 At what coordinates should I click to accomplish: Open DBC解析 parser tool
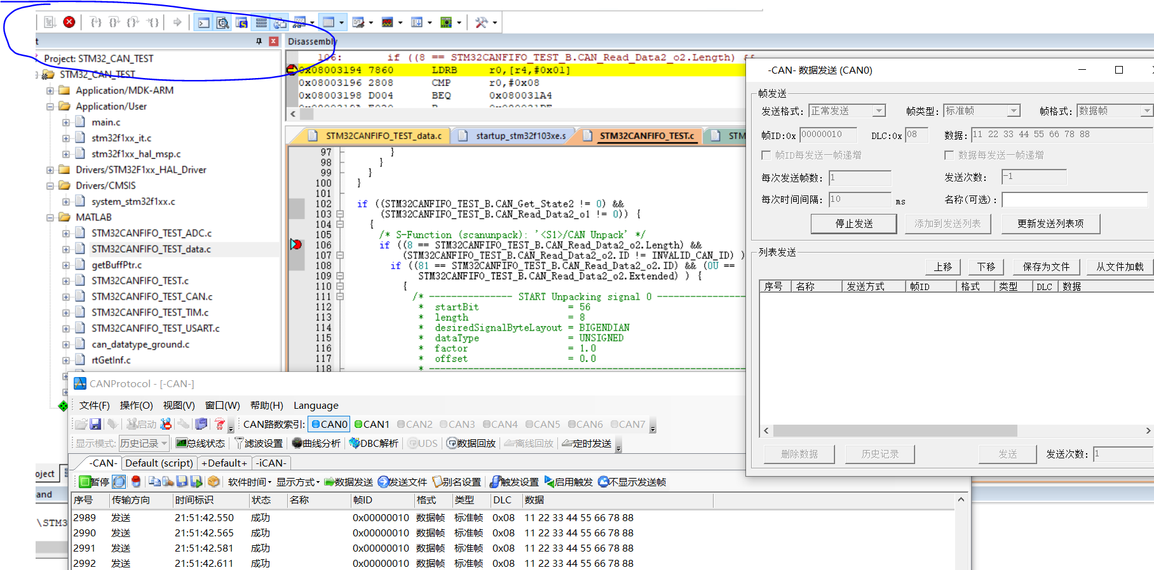[374, 443]
